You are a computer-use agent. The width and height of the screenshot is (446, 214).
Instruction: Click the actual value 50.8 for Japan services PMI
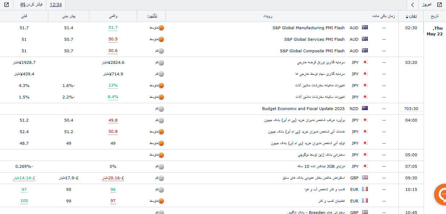coord(113,132)
